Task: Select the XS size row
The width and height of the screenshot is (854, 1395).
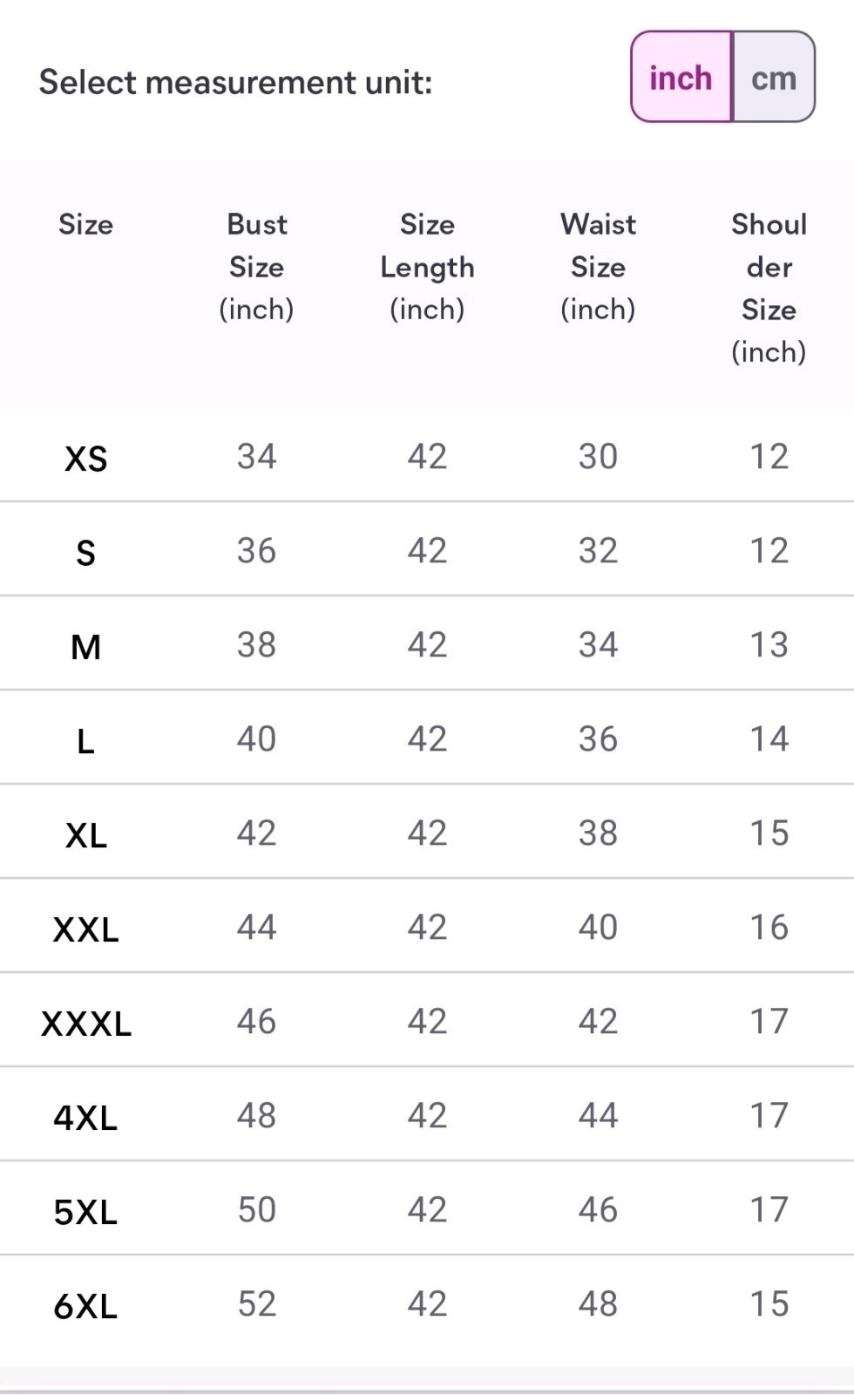Action: tap(85, 458)
